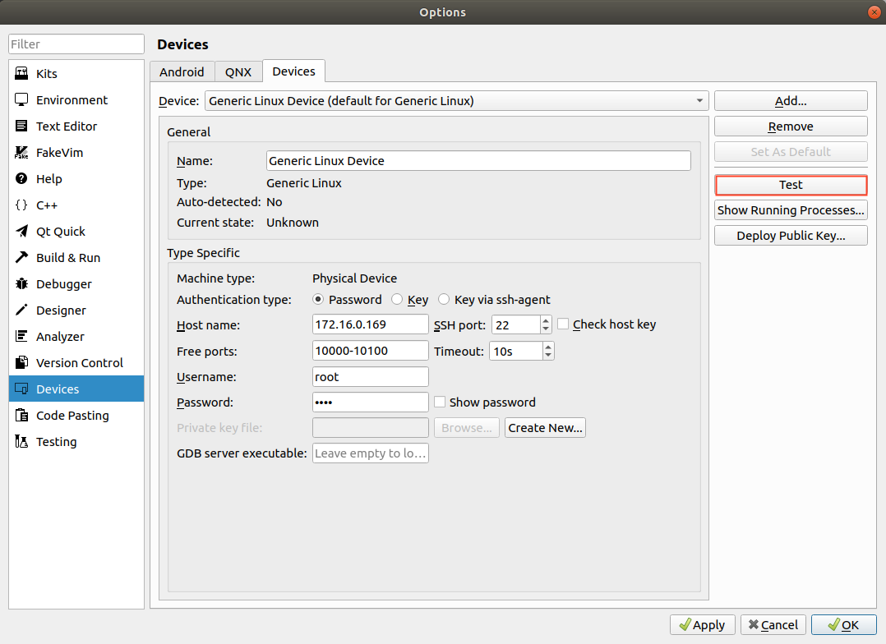Screen dimensions: 886x644
Task: Select the Environment monitor icon
Action: tap(22, 100)
